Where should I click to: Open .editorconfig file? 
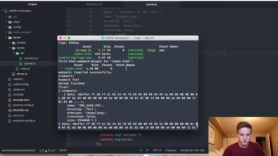pos(21,84)
